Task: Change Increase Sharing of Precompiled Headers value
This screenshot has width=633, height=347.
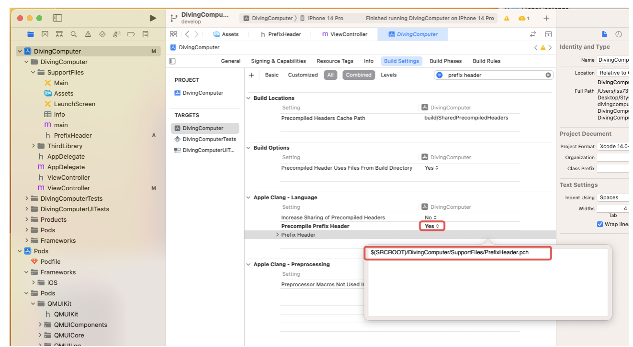Action: tap(431, 217)
